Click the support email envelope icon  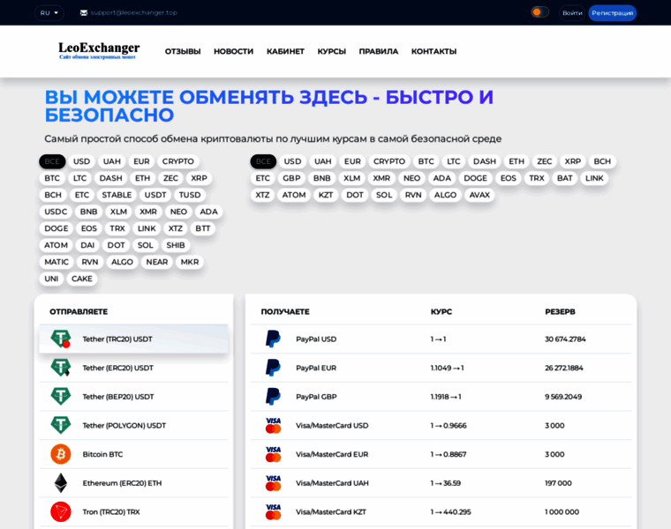pos(84,13)
